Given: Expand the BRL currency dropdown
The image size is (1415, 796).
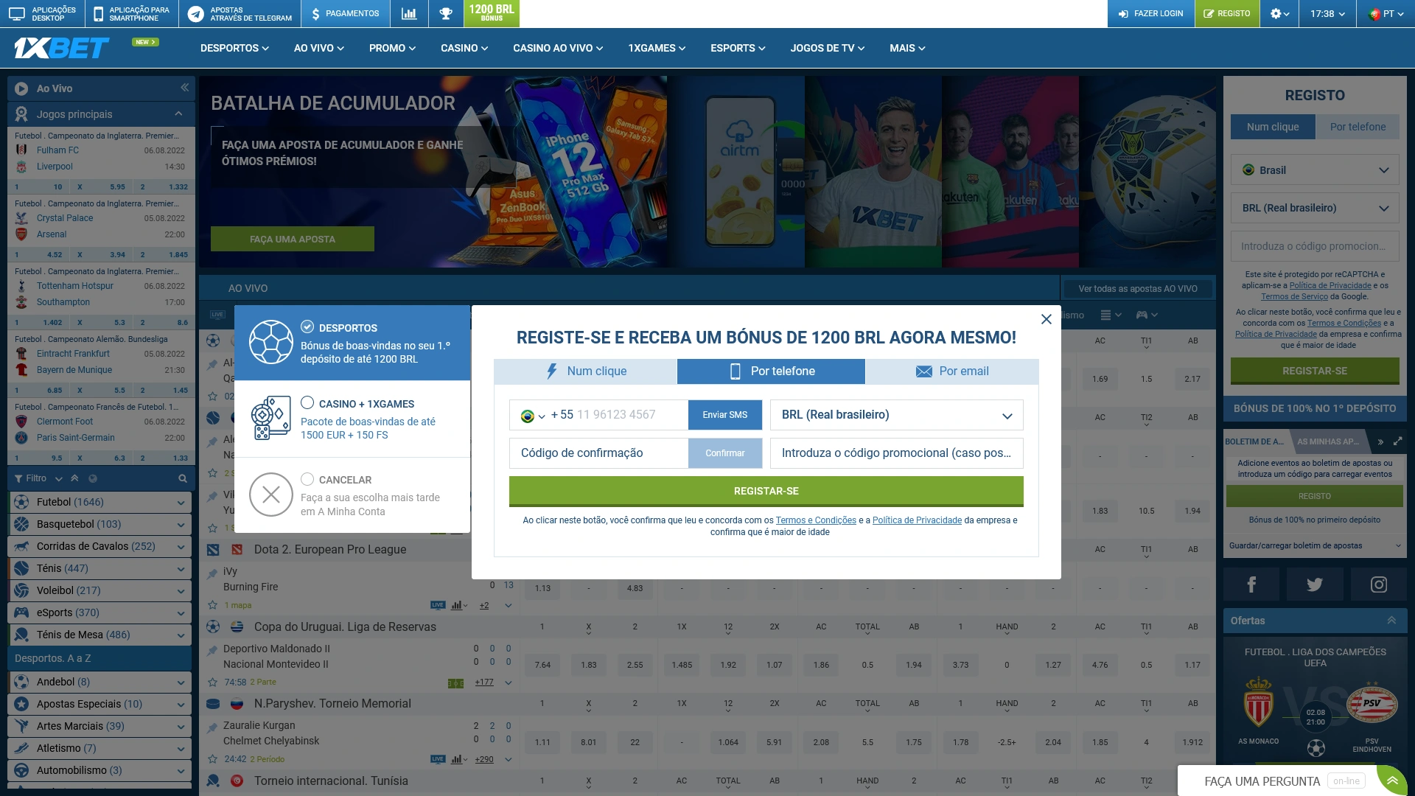Looking at the screenshot, I should coord(1009,416).
